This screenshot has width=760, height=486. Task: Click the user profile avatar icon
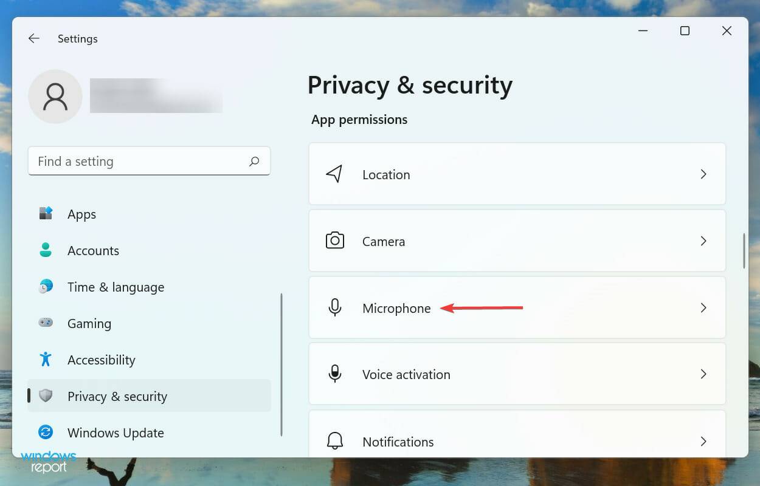55,97
